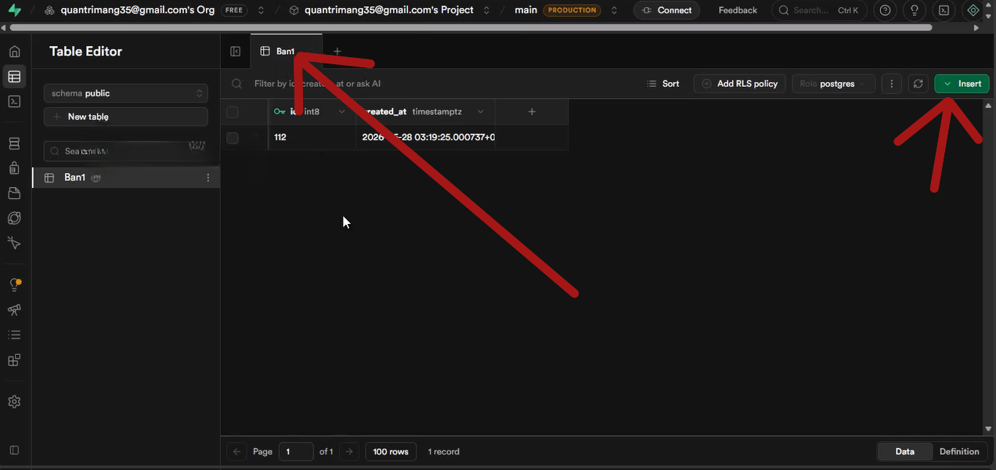Go to the next page arrow
The width and height of the screenshot is (996, 470).
click(x=350, y=452)
